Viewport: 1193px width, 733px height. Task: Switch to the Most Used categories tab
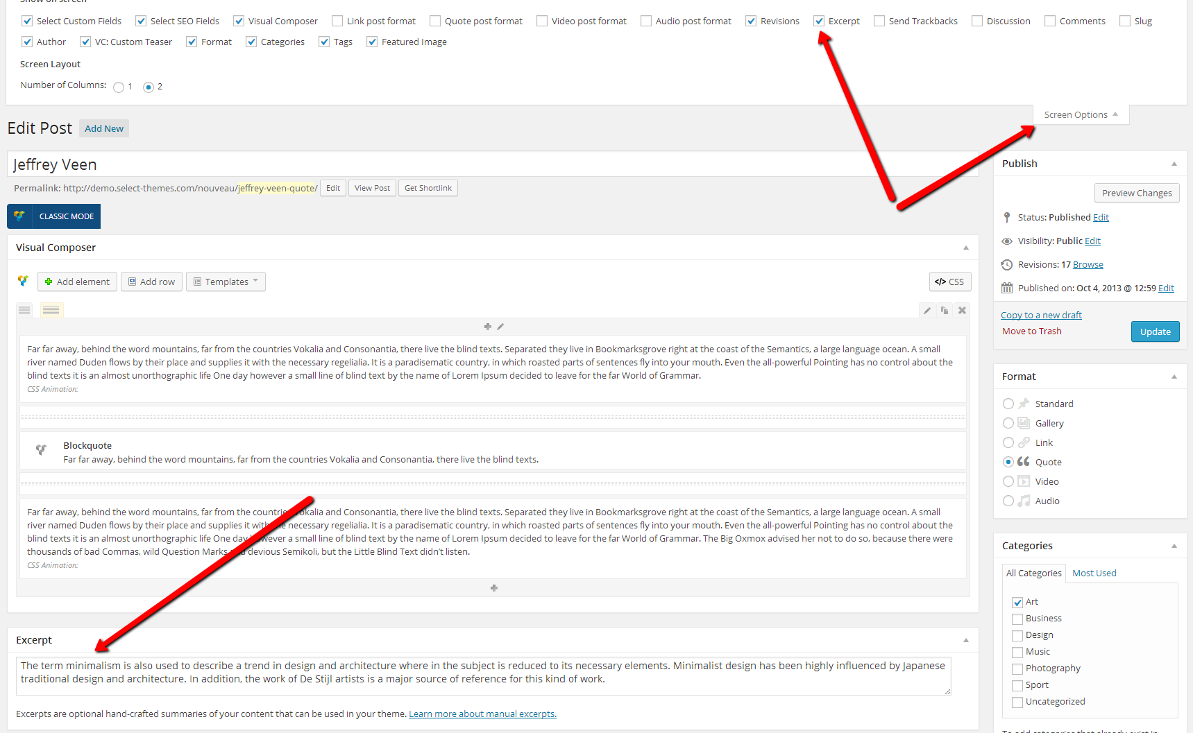click(1094, 573)
